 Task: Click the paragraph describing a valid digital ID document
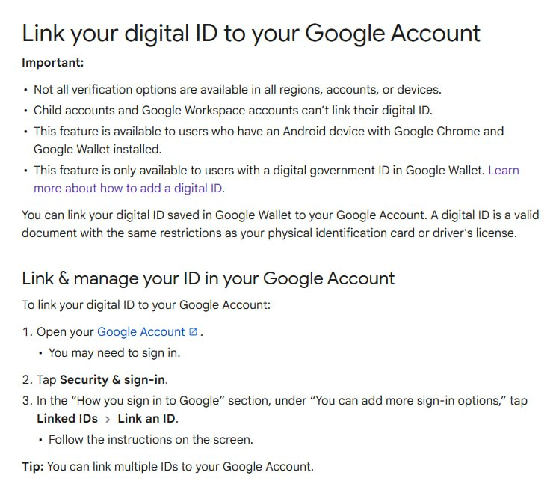279,224
